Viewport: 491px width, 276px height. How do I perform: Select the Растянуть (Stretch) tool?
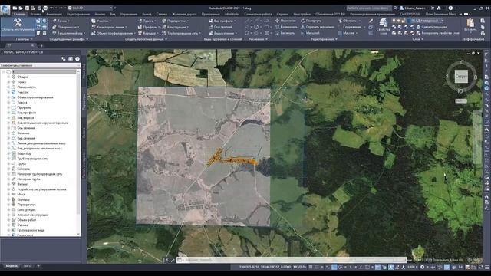click(285, 33)
